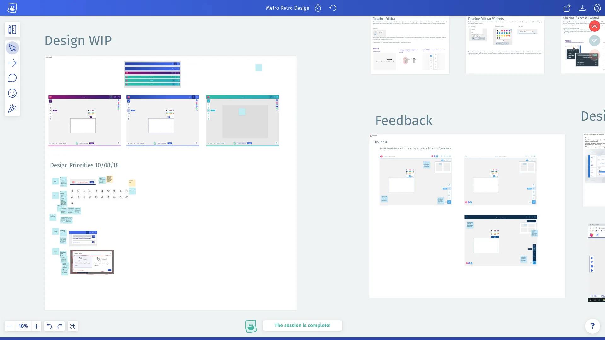Trigger the confetti celebration tool

pos(12,108)
